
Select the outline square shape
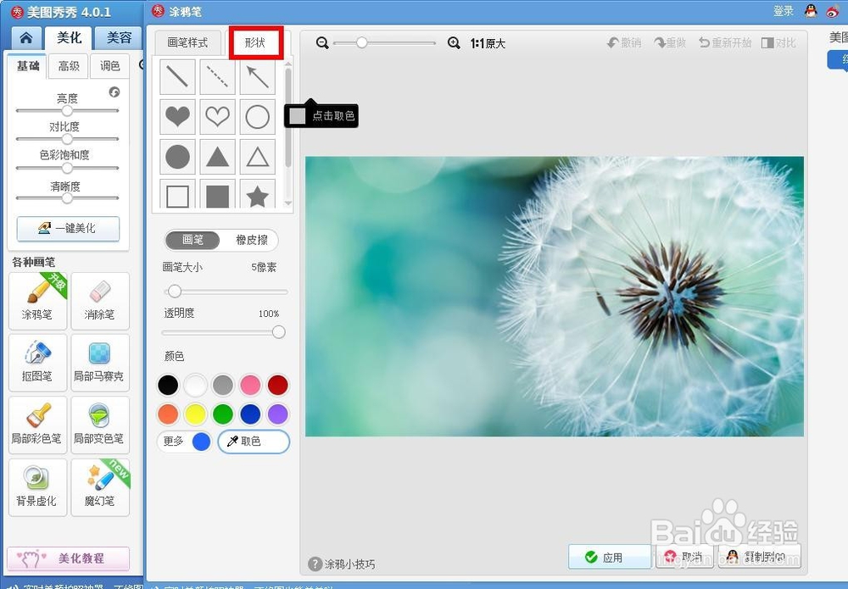click(177, 194)
